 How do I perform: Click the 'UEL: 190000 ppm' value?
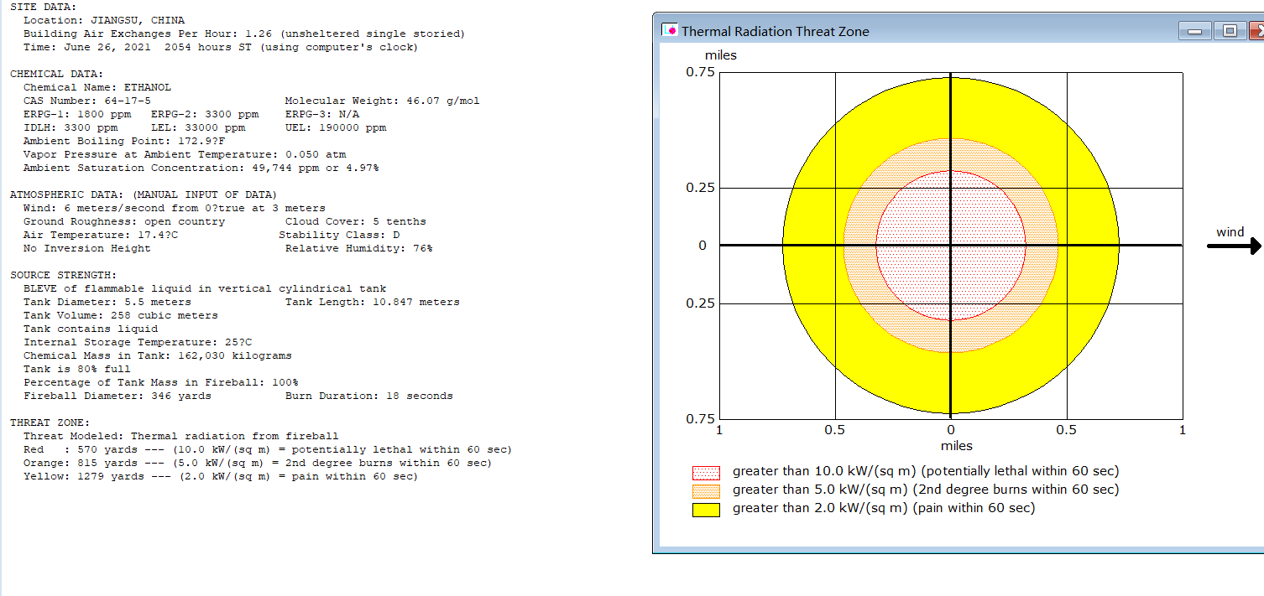(336, 127)
